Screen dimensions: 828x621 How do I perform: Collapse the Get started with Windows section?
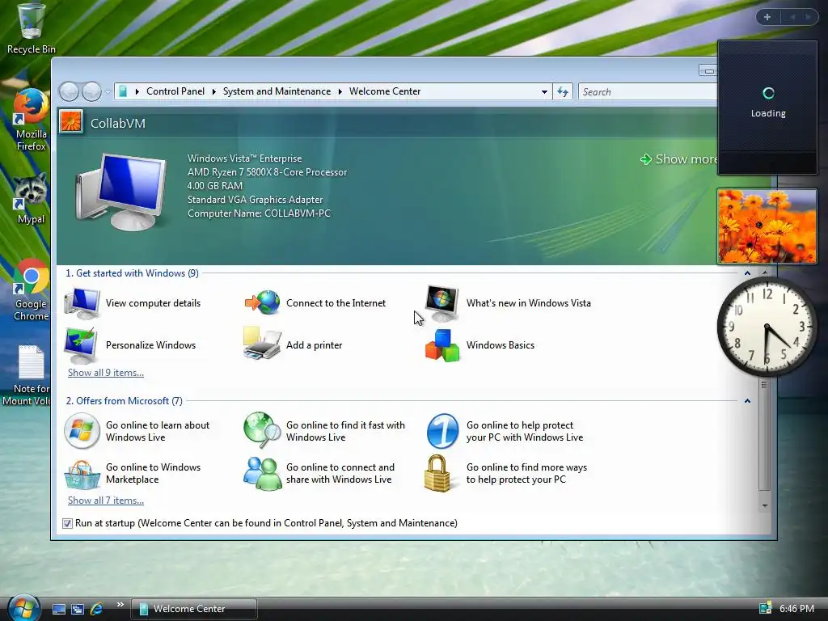pyautogui.click(x=747, y=273)
